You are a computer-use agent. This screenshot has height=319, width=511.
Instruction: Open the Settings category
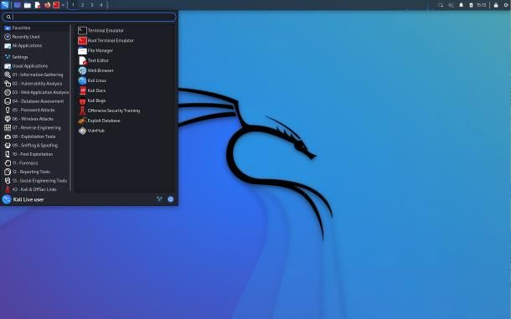pyautogui.click(x=35, y=57)
